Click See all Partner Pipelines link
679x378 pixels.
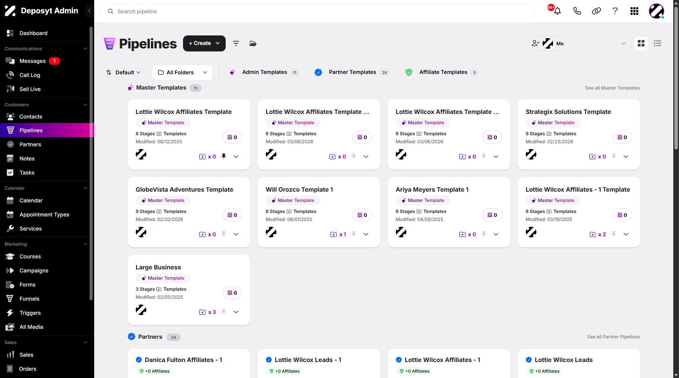tap(613, 337)
